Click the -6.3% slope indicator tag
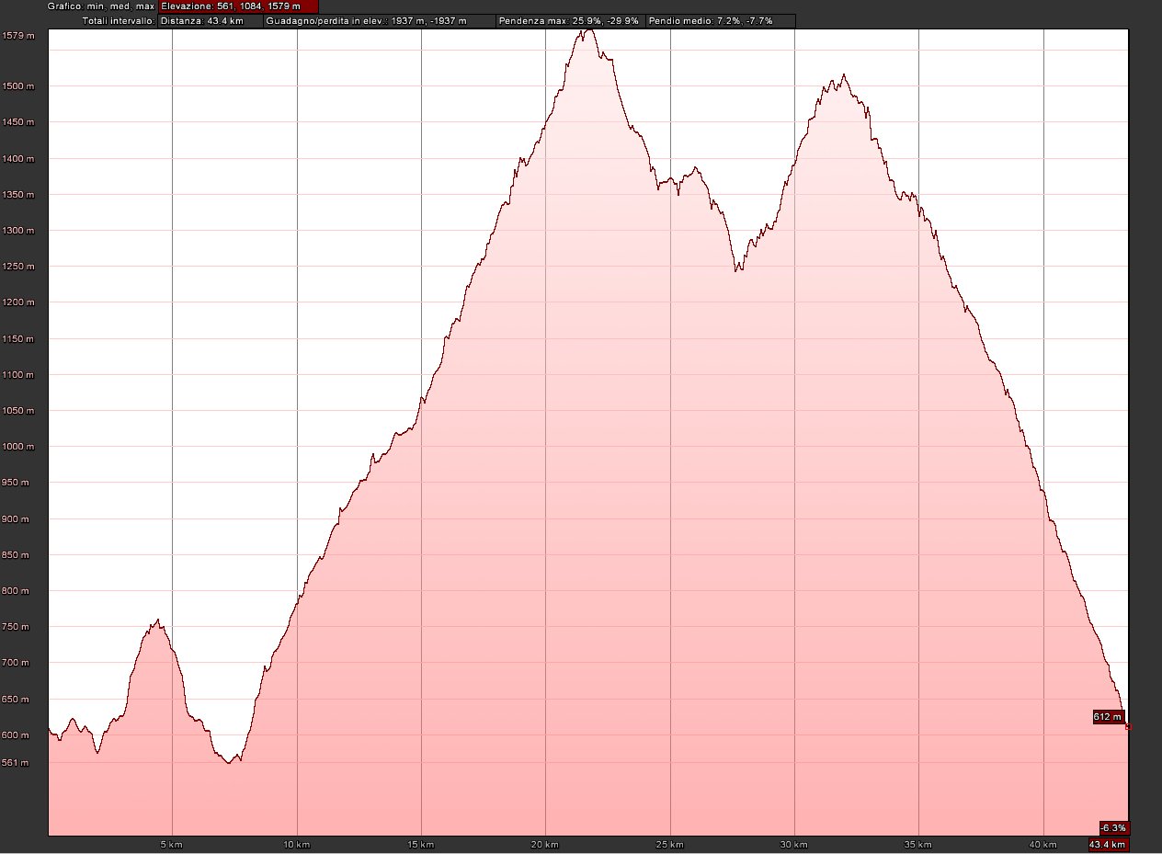 (x=1113, y=826)
